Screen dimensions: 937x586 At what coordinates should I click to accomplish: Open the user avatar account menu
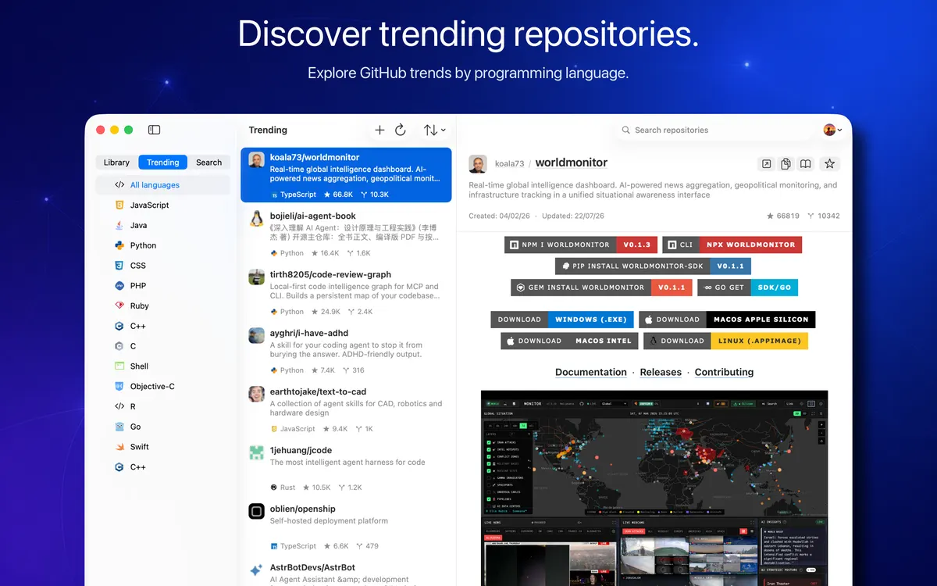(x=832, y=130)
